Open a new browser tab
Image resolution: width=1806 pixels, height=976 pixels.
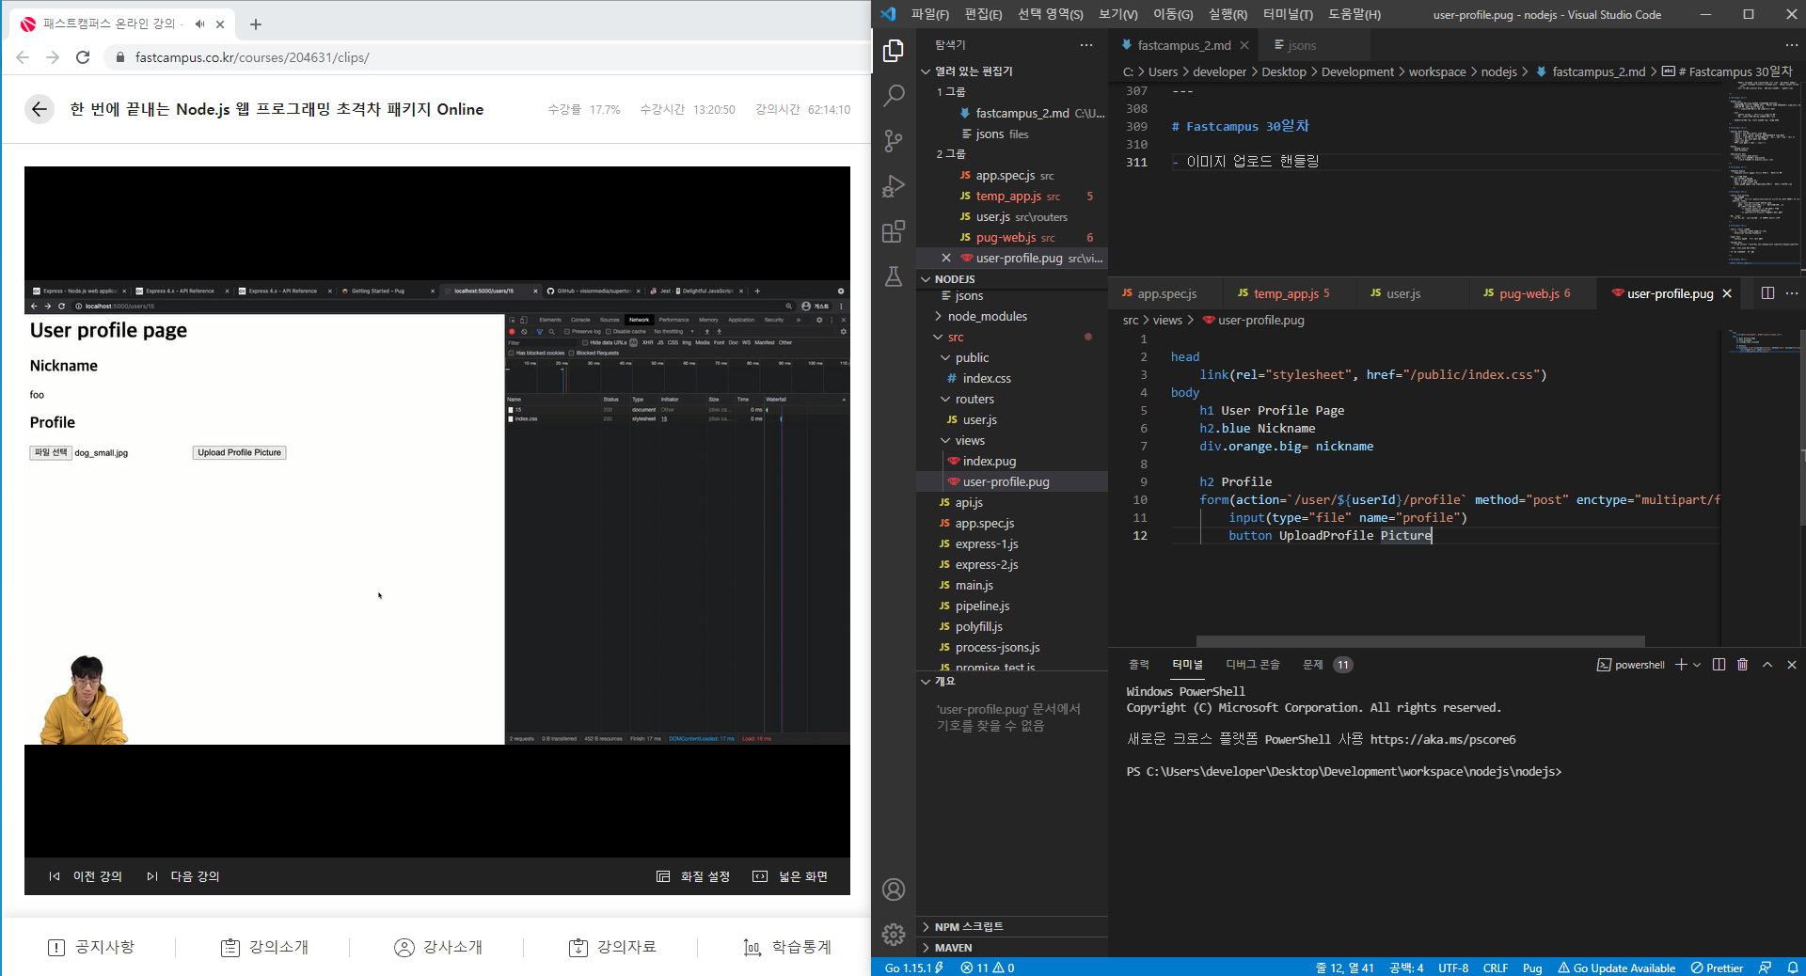pyautogui.click(x=256, y=24)
